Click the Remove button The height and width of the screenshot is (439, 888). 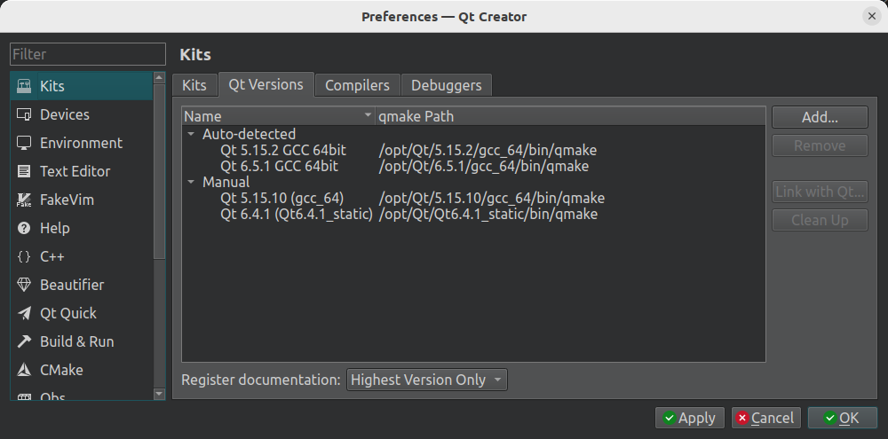click(820, 145)
